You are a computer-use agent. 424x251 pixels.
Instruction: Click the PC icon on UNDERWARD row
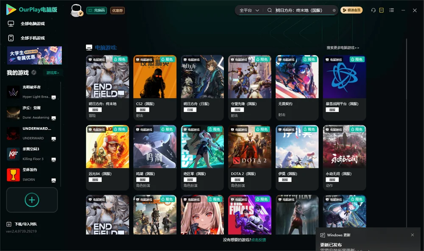53,139
